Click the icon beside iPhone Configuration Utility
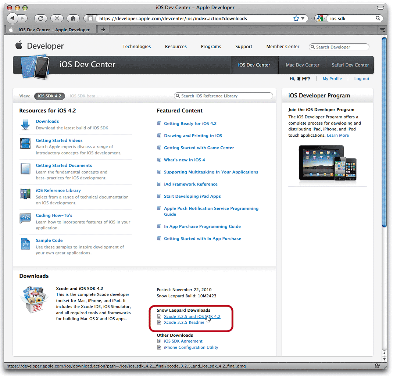Viewport: 393px width, 376px height. 159,347
